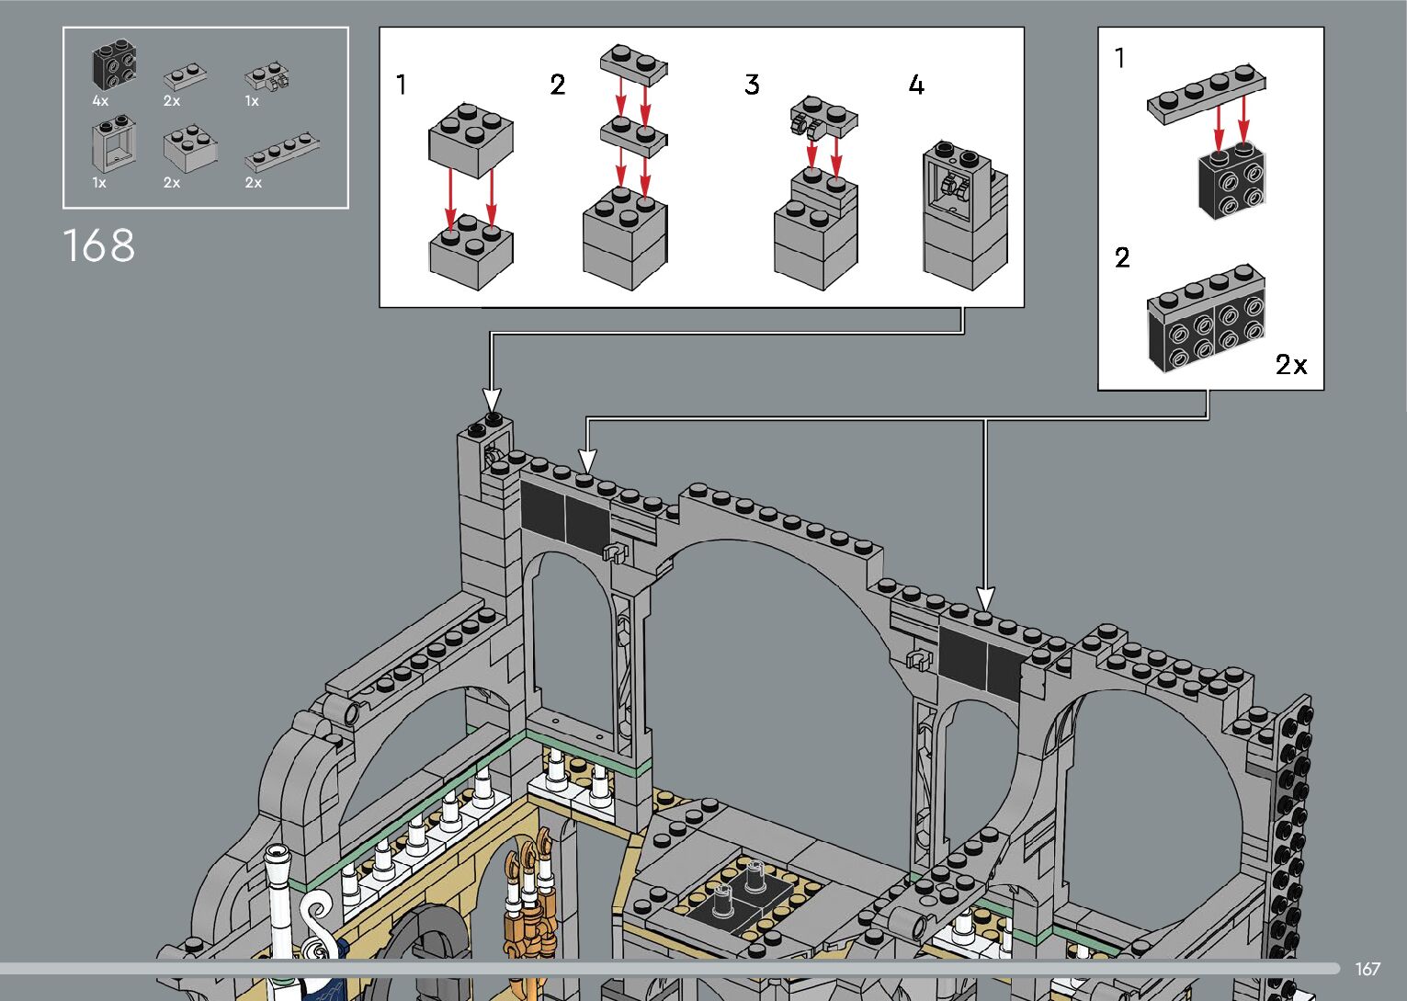Select the 1x4 plate on black brick diagram
Screen dimensions: 1407x1001
1211,138
